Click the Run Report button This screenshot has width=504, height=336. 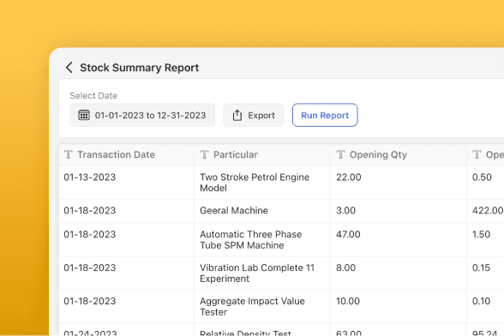(x=325, y=115)
